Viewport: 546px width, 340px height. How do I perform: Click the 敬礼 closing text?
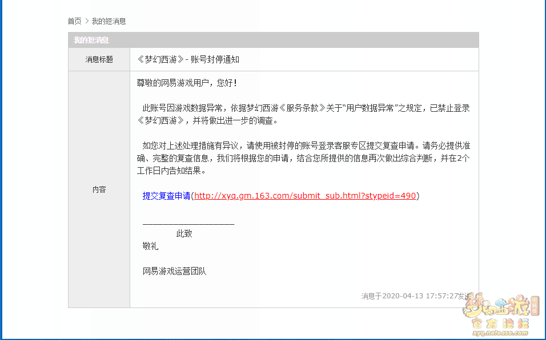(x=150, y=246)
